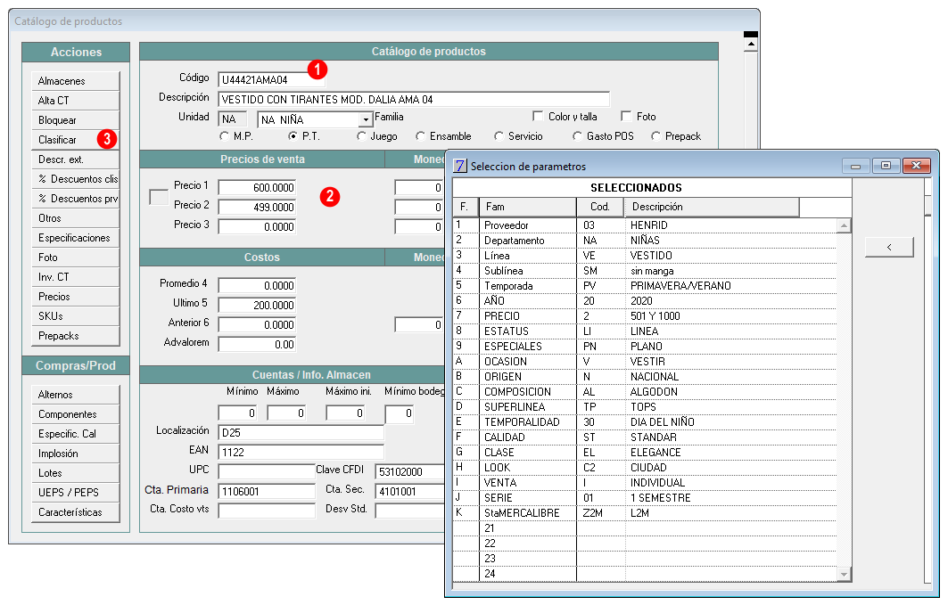Viewport: 948px width, 605px height.
Task: Open % Descuentos clis
Action: (x=76, y=179)
